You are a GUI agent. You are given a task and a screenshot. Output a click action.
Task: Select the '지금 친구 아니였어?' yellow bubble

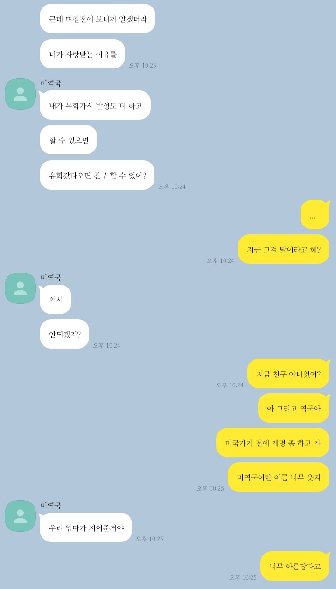288,374
